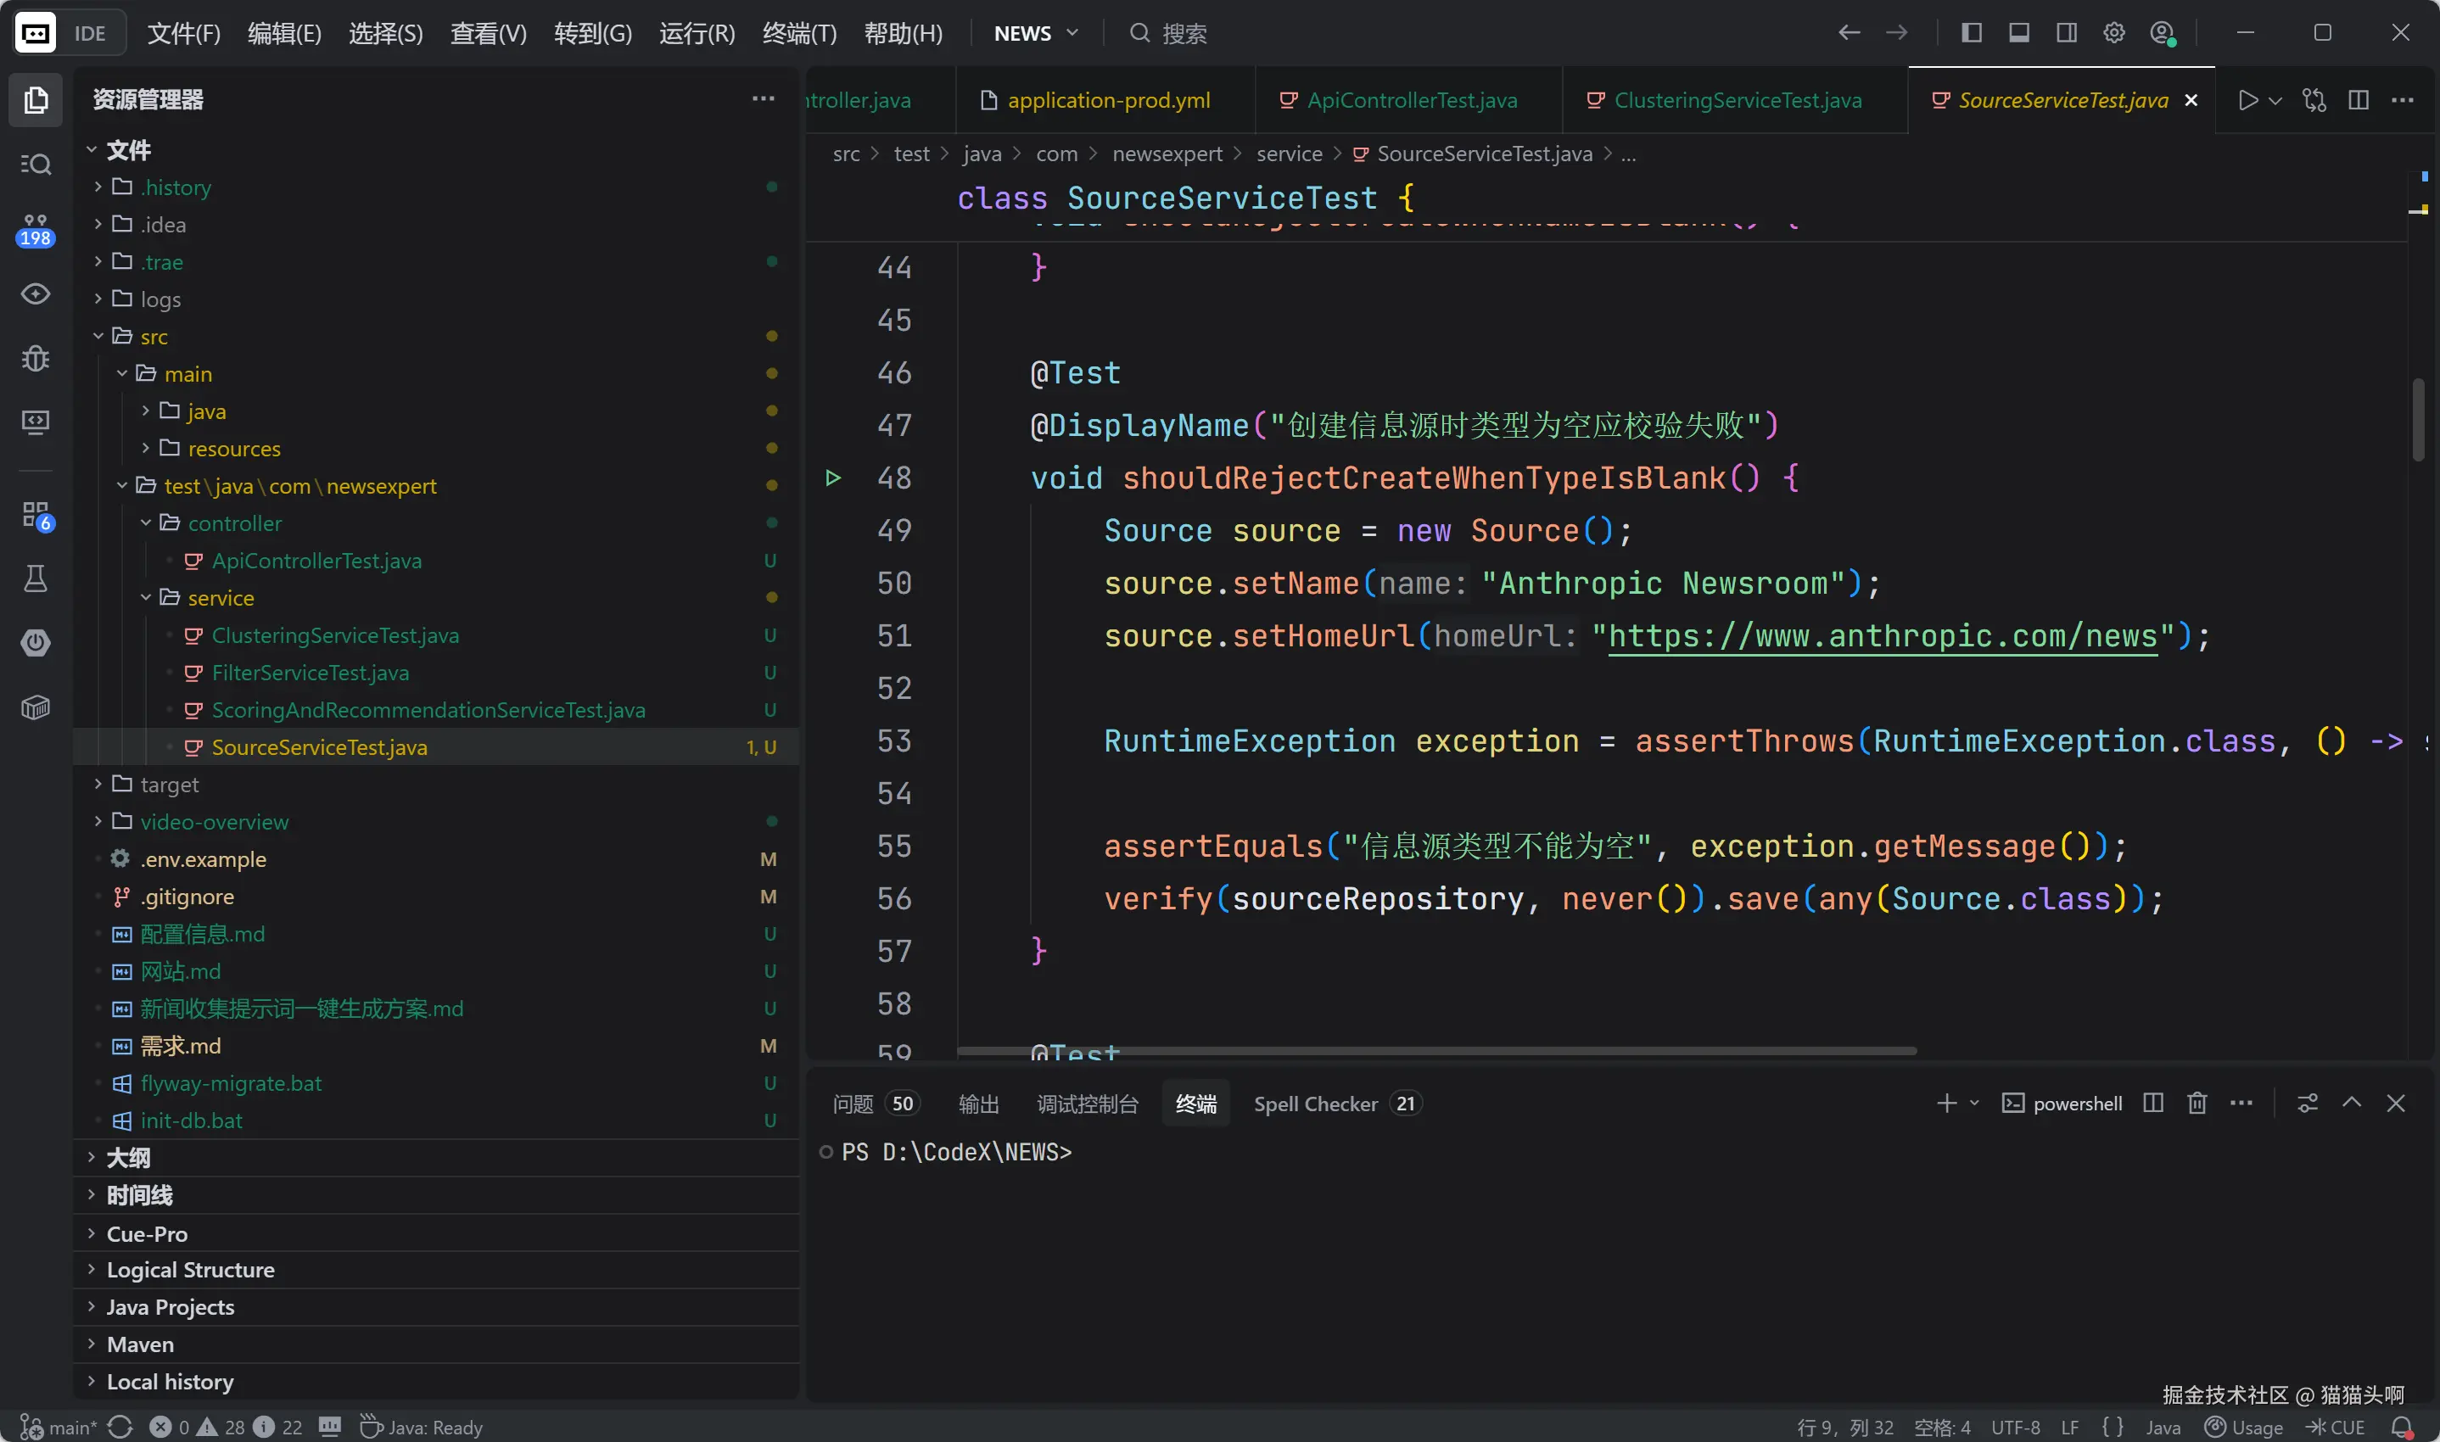2440x1442 pixels.
Task: Click the sync changes icon in status bar
Action: tap(120, 1428)
